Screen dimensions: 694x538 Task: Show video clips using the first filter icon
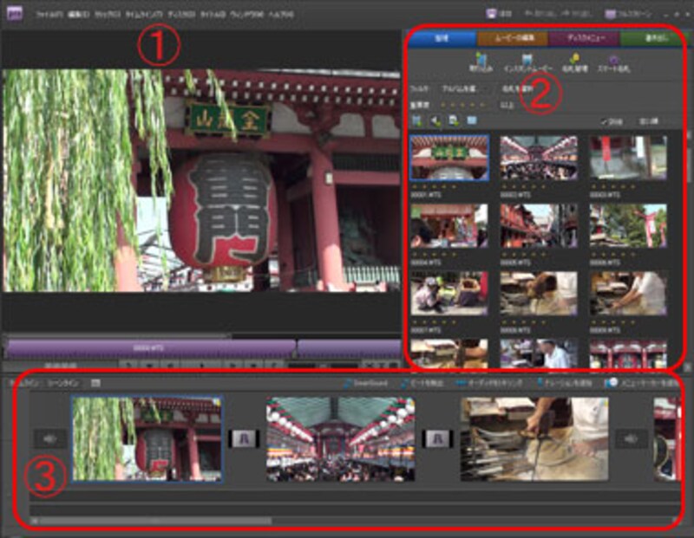(416, 120)
